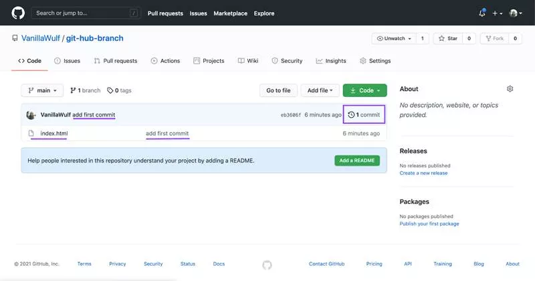Switch to the Insights tab
Viewport: 535px width, 281px height.
point(331,61)
